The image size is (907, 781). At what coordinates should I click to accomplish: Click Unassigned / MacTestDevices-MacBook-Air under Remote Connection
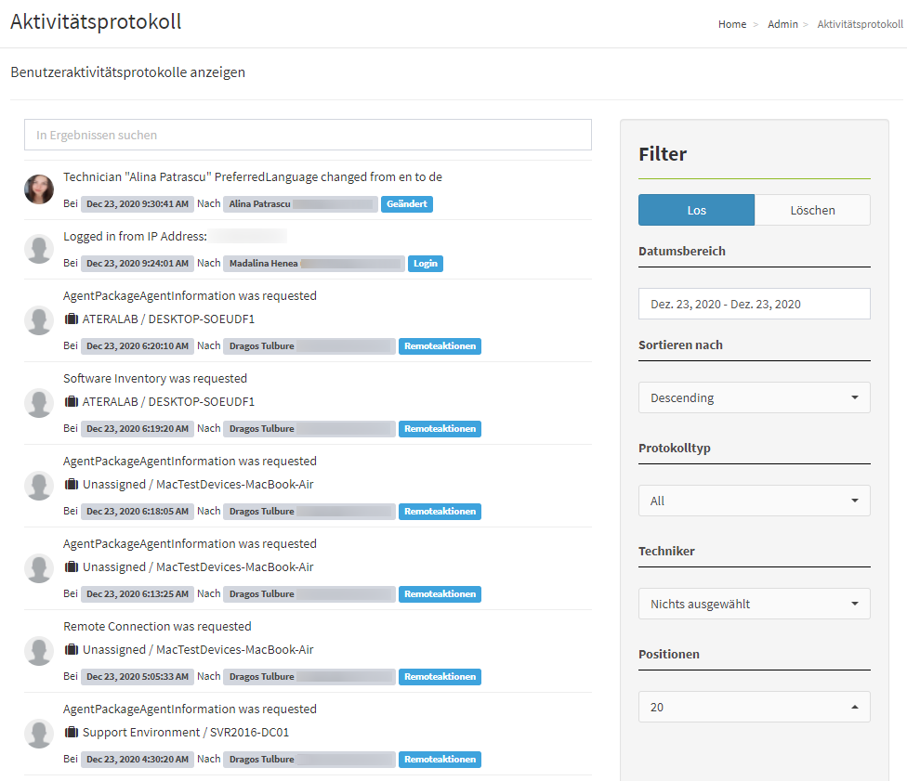(x=198, y=650)
